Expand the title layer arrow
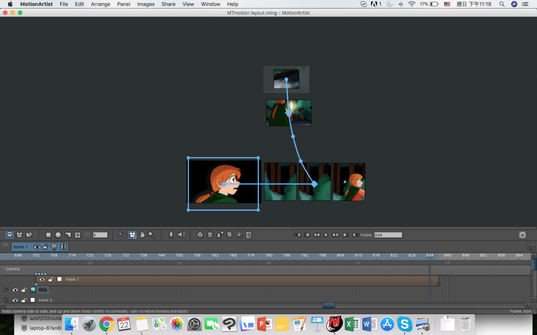537x335 pixels. (x=6, y=290)
